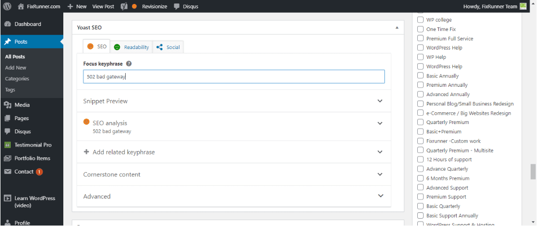Click the FixRunner.com home icon

(21, 6)
